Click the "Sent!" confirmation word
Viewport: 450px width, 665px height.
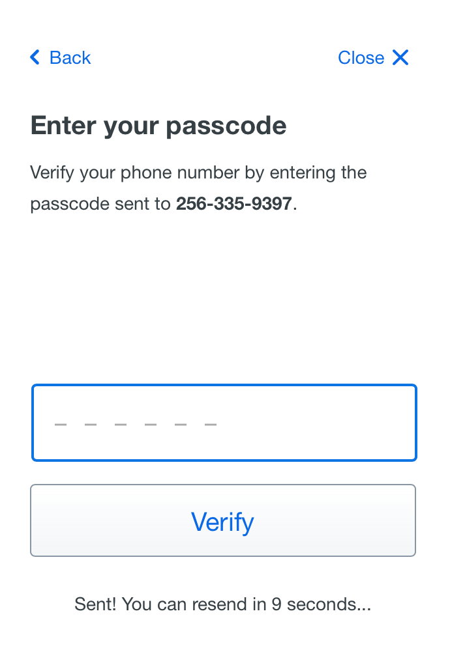[95, 604]
